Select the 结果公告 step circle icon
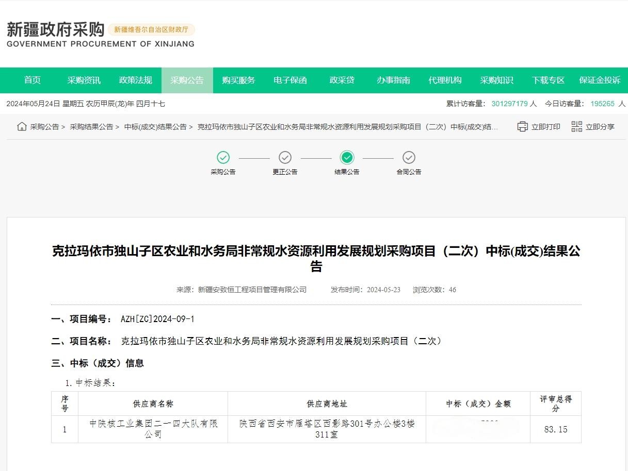 347,158
